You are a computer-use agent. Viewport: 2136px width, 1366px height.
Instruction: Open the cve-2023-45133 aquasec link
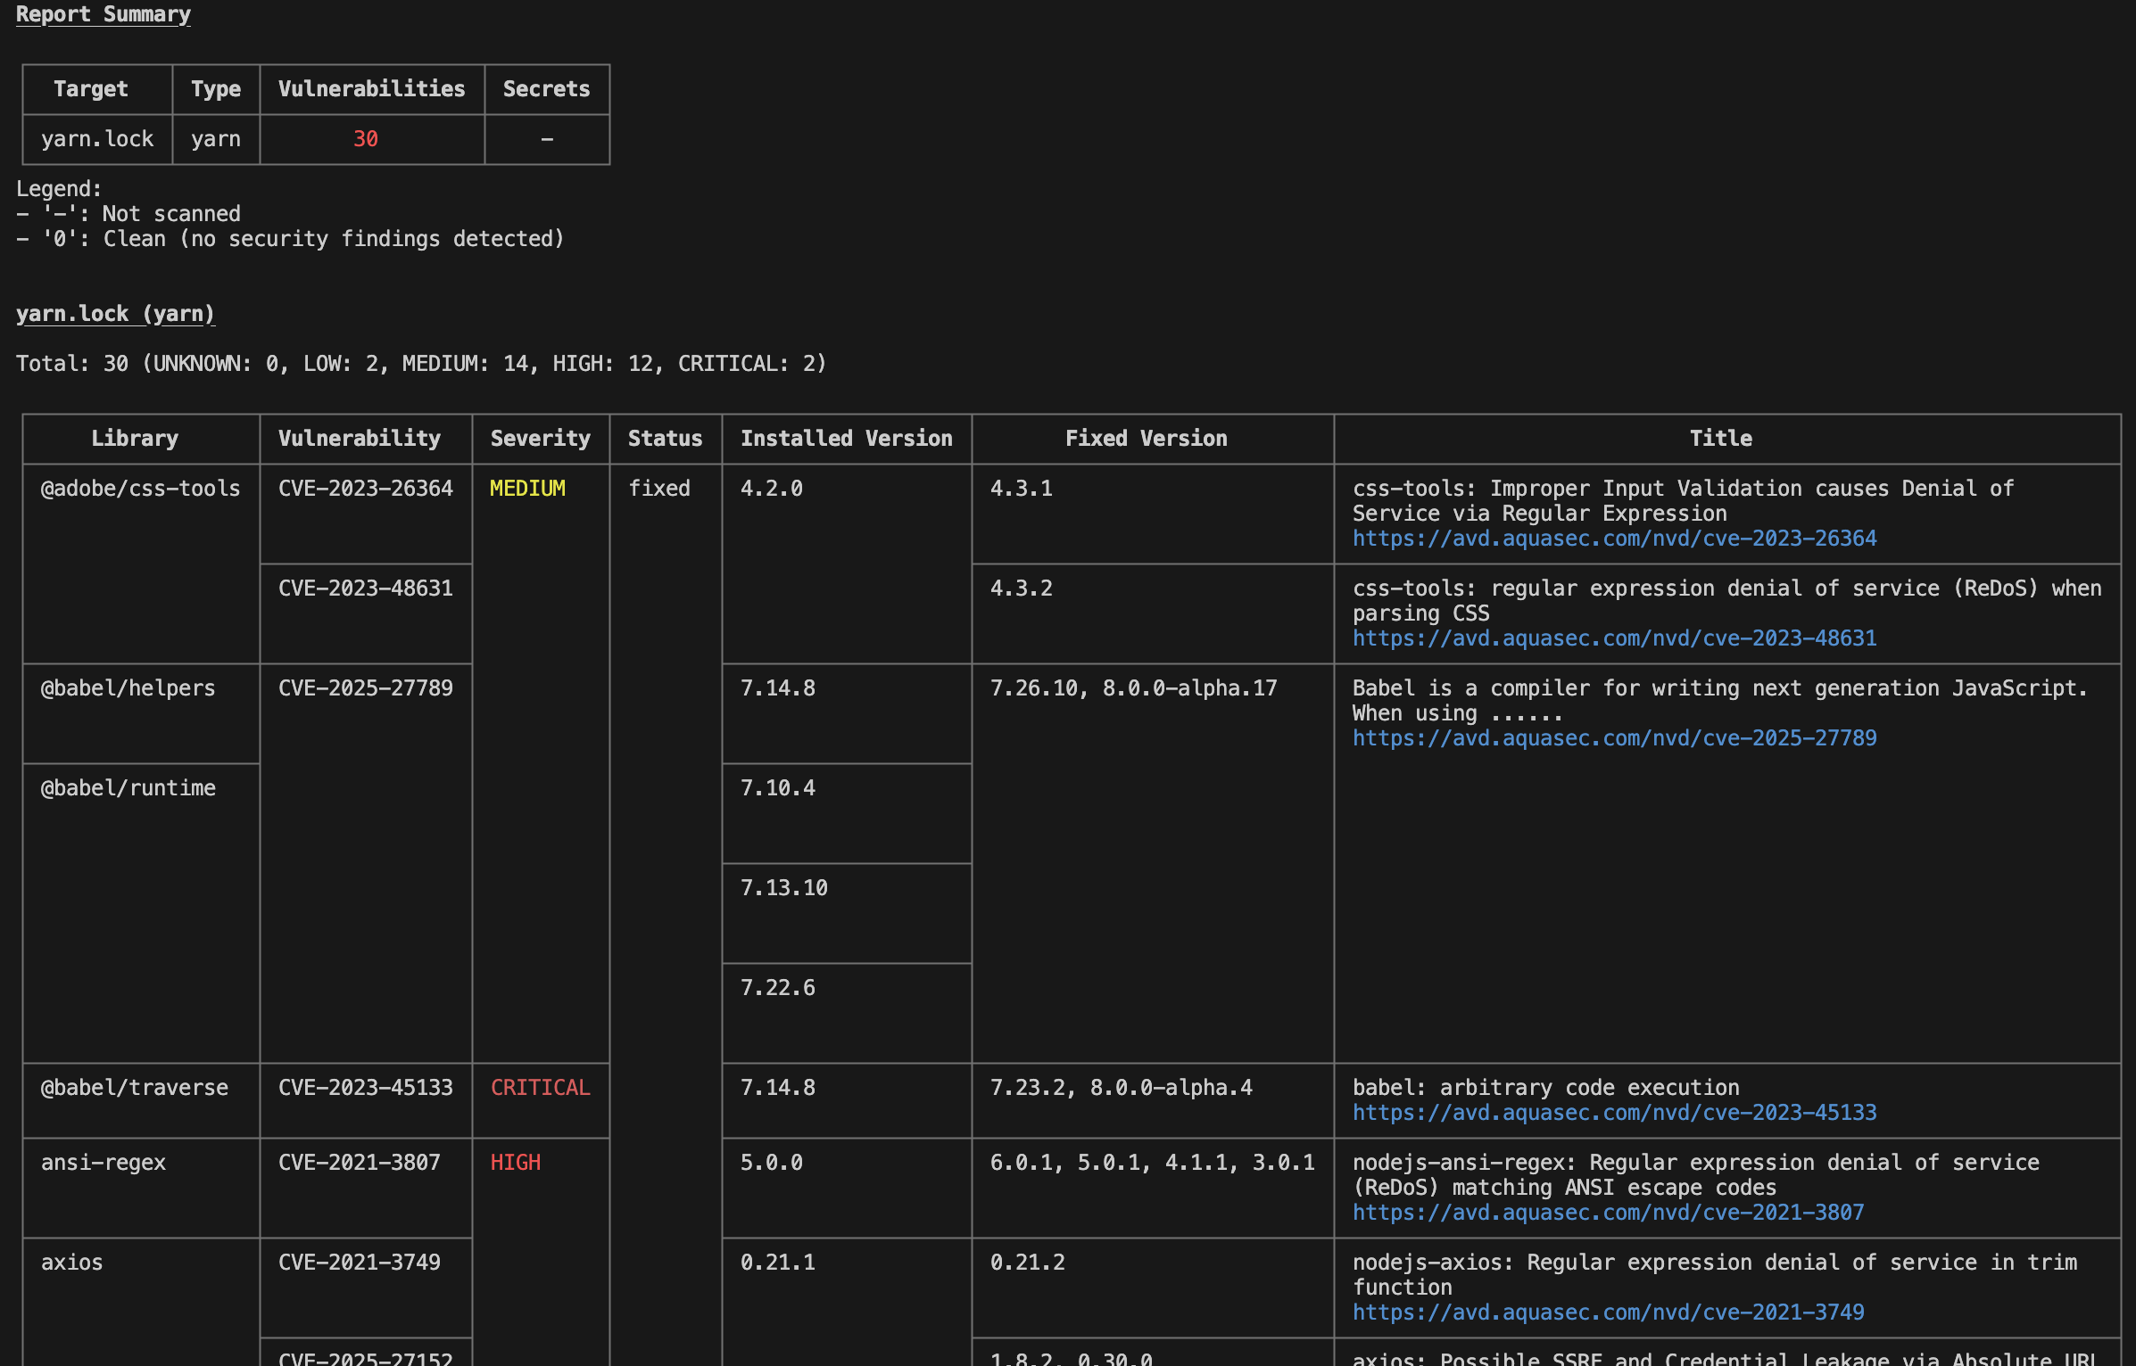1614,1113
